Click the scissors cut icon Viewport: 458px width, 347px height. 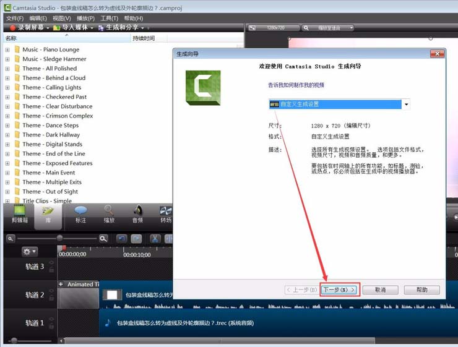click(x=155, y=239)
